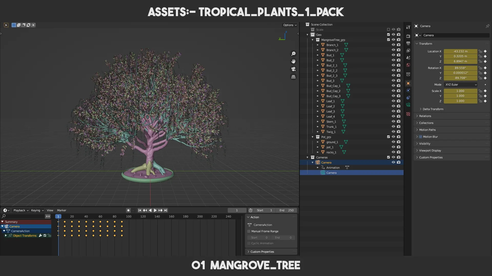
Task: Pin the properties editor context
Action: [x=487, y=26]
